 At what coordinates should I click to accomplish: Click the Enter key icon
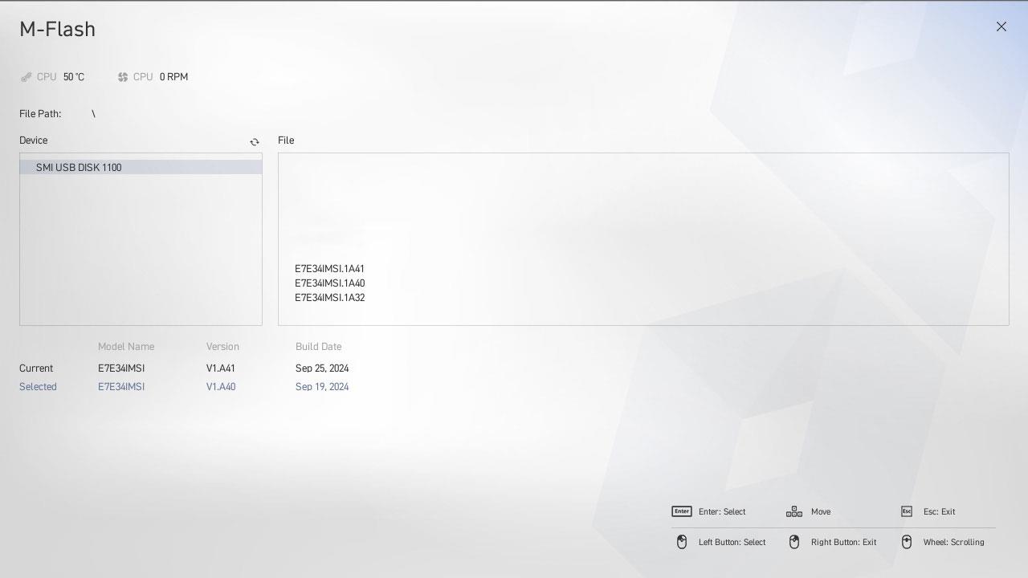pyautogui.click(x=681, y=511)
